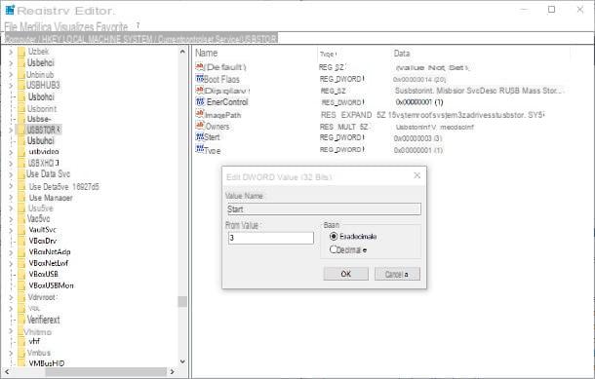
Task: Click the VMBusHID folder icon
Action: click(21, 363)
